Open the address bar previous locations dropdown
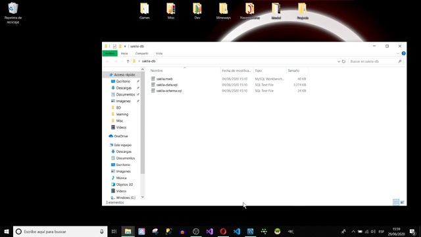Screen dimensions: 421x237 click(x=339, y=61)
